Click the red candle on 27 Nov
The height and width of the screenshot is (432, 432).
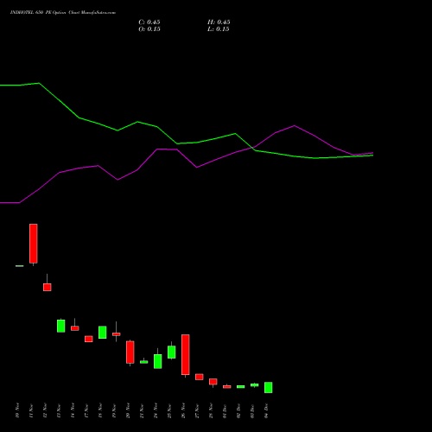pyautogui.click(x=200, y=377)
